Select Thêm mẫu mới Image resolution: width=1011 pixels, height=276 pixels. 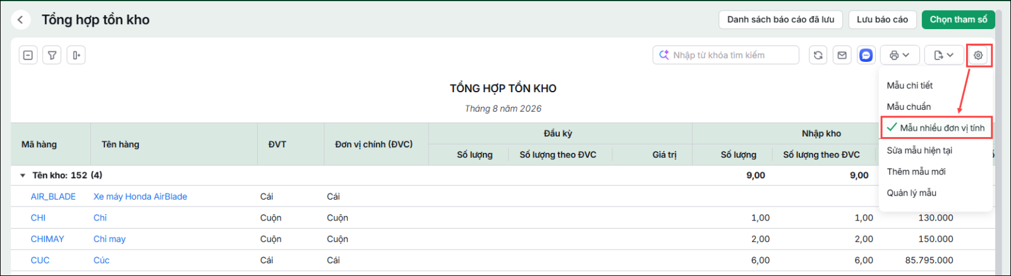point(916,172)
